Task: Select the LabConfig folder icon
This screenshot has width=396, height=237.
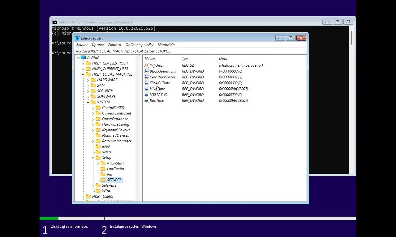Action: pos(103,169)
